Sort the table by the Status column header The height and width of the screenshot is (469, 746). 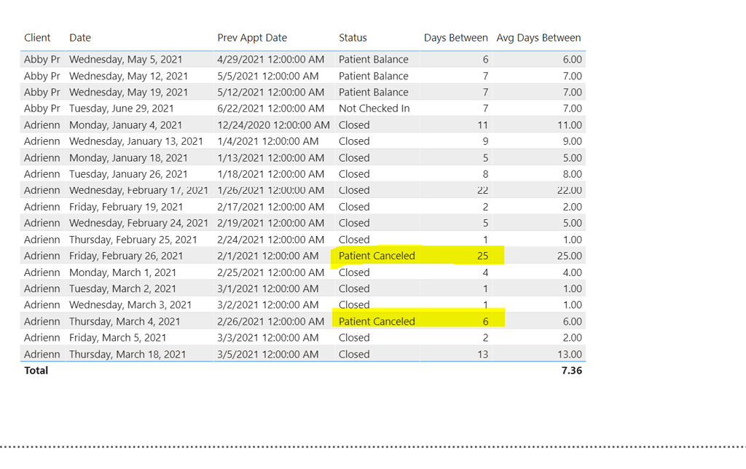pos(353,37)
